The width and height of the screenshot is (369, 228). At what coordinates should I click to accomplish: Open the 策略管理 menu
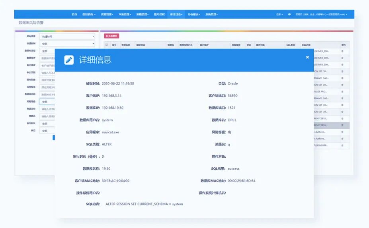(x=143, y=14)
